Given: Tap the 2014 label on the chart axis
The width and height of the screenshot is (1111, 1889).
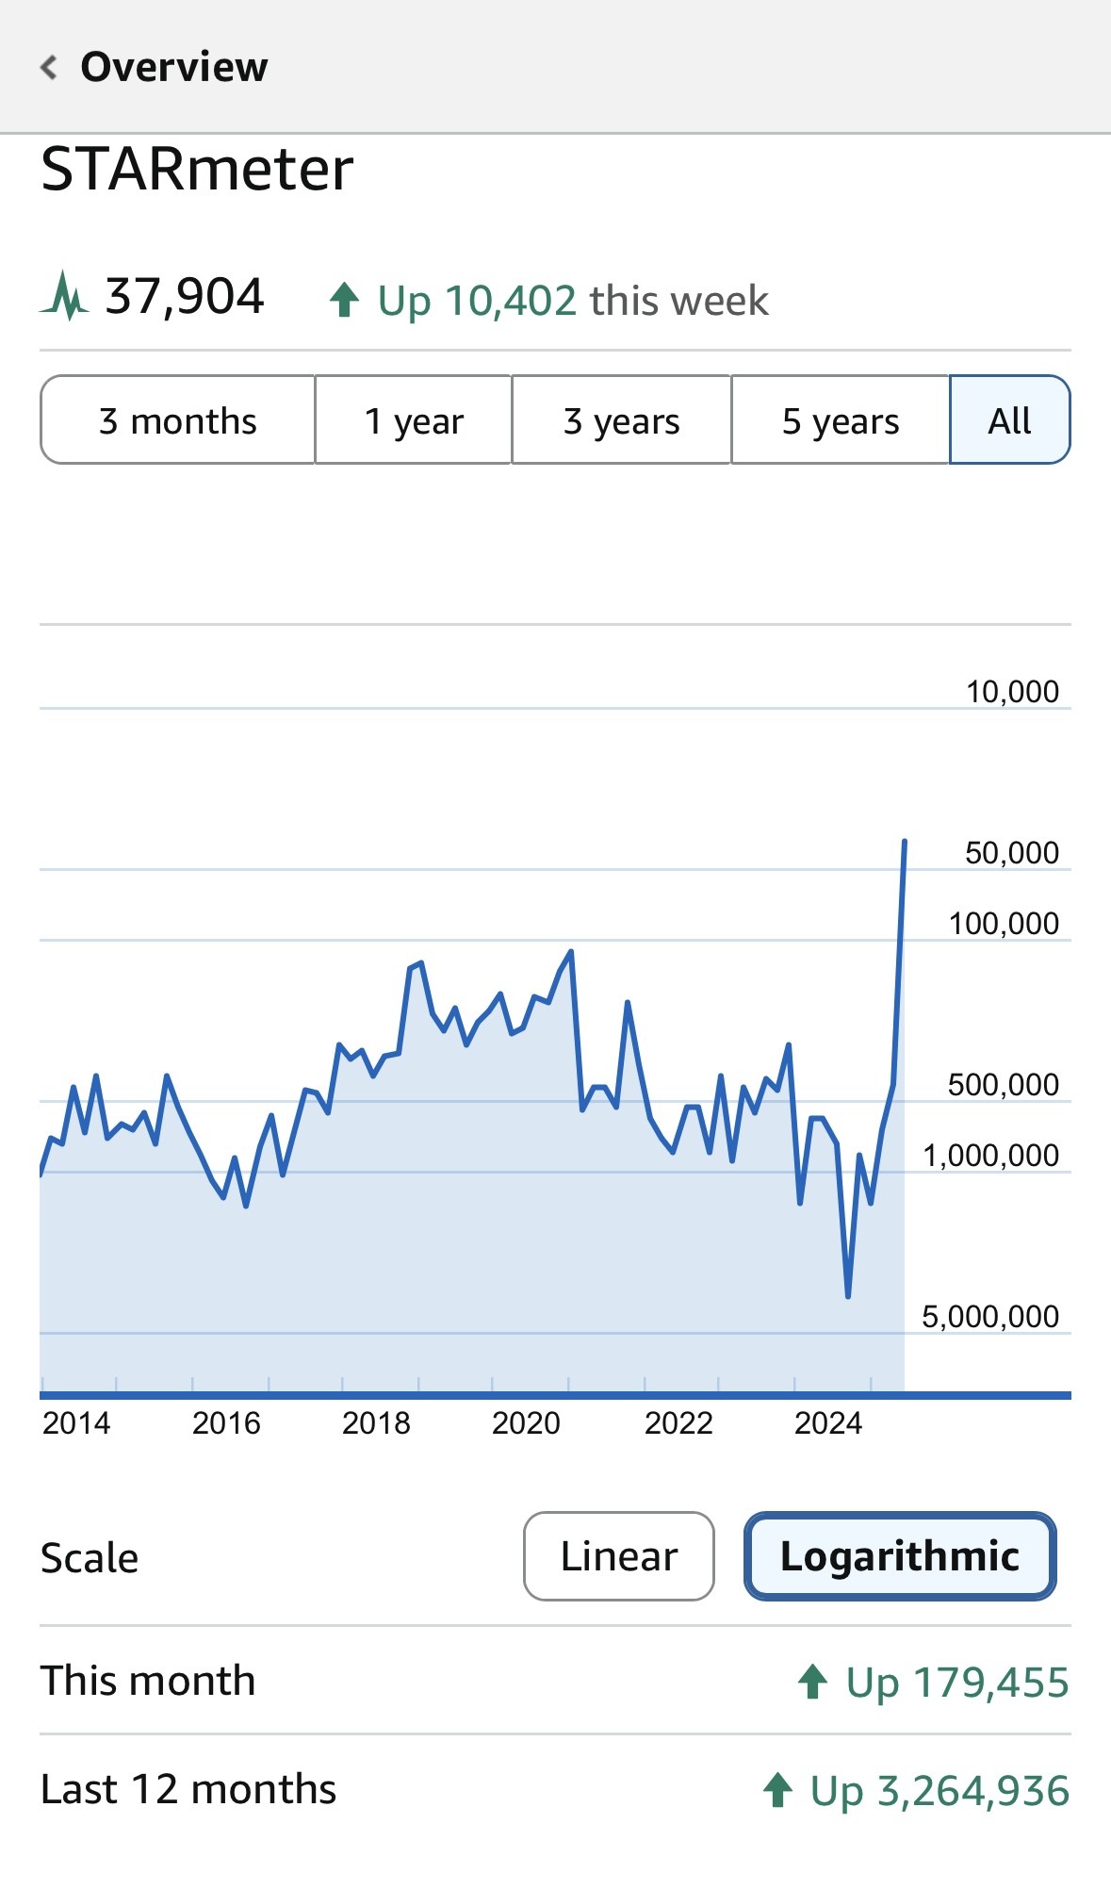Looking at the screenshot, I should coord(76,1423).
